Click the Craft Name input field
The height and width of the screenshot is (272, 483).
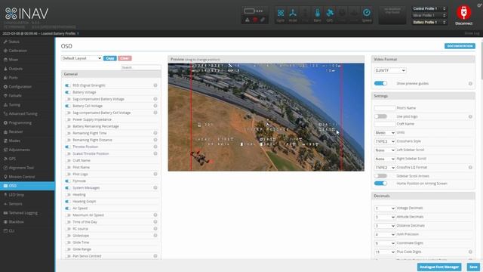tap(385, 124)
